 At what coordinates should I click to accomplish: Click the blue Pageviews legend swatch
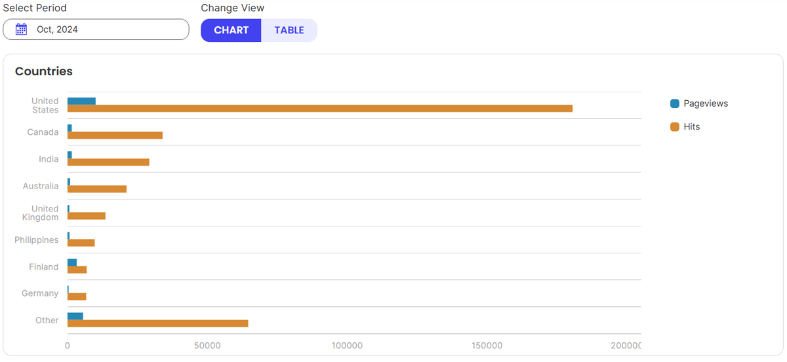coord(675,103)
